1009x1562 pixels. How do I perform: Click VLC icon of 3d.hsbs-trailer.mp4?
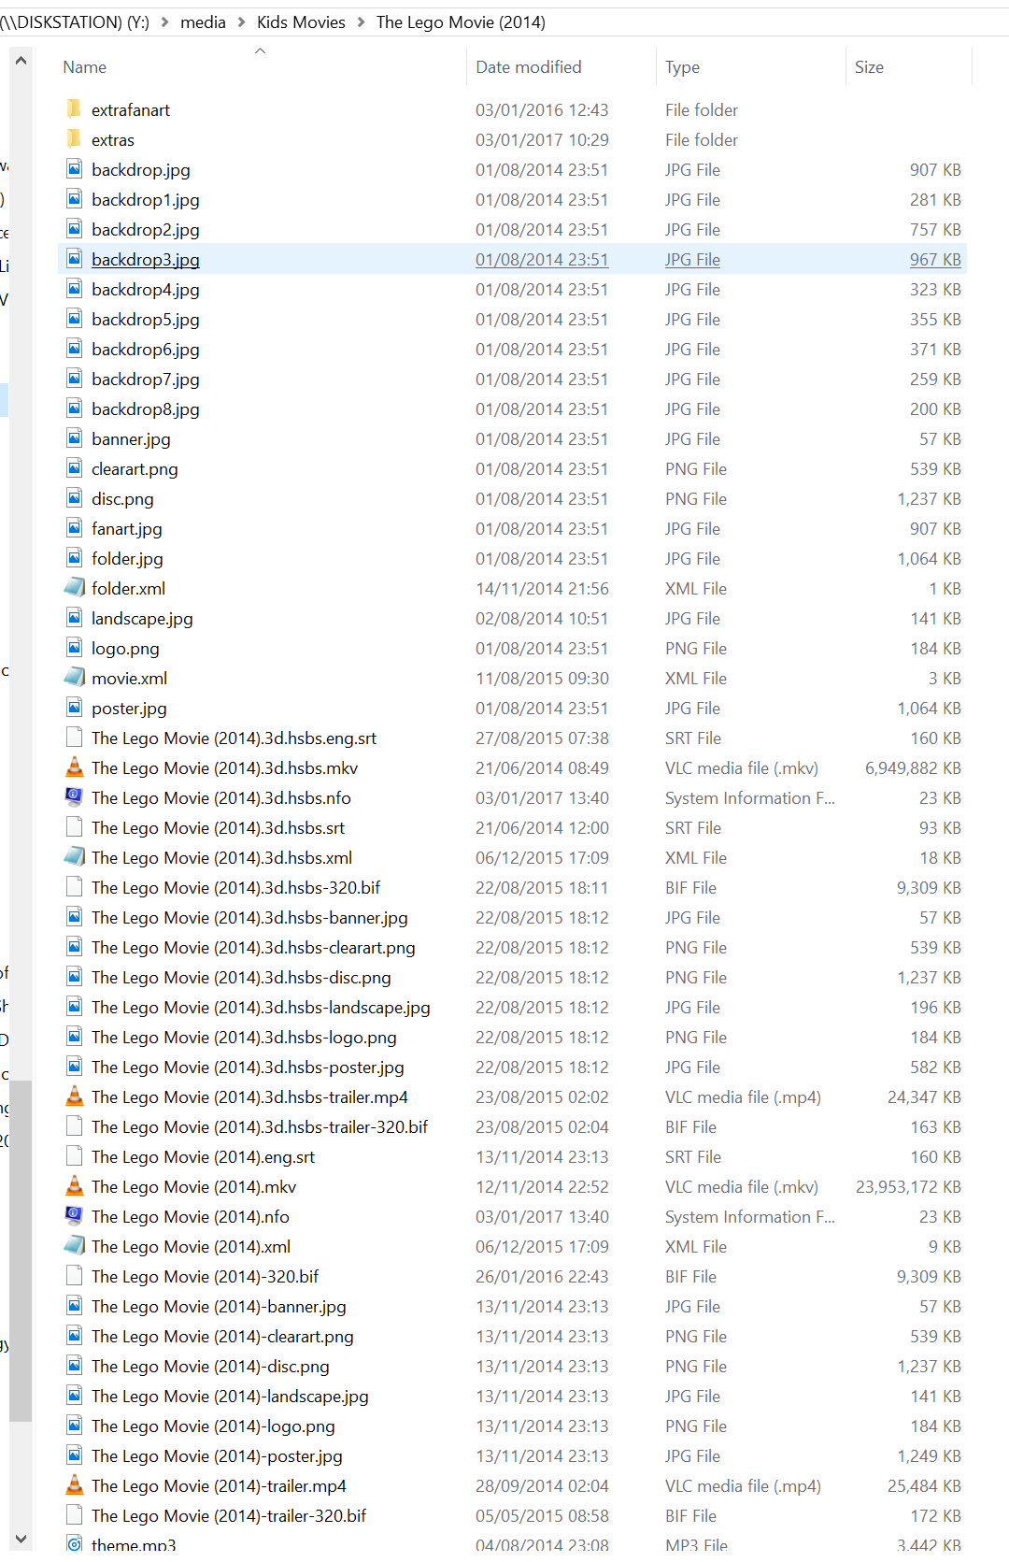(75, 1096)
